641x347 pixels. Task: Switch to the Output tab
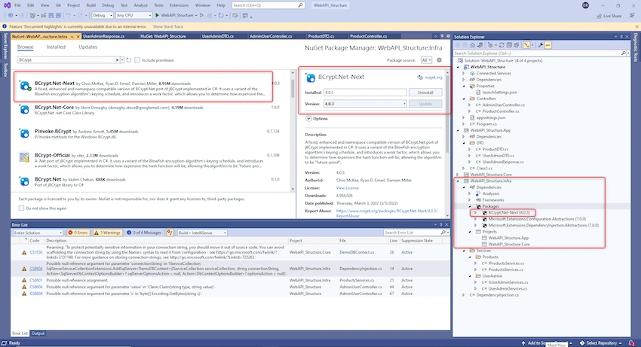point(38,333)
